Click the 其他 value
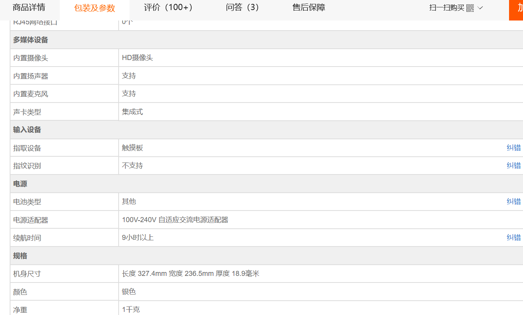 129,202
